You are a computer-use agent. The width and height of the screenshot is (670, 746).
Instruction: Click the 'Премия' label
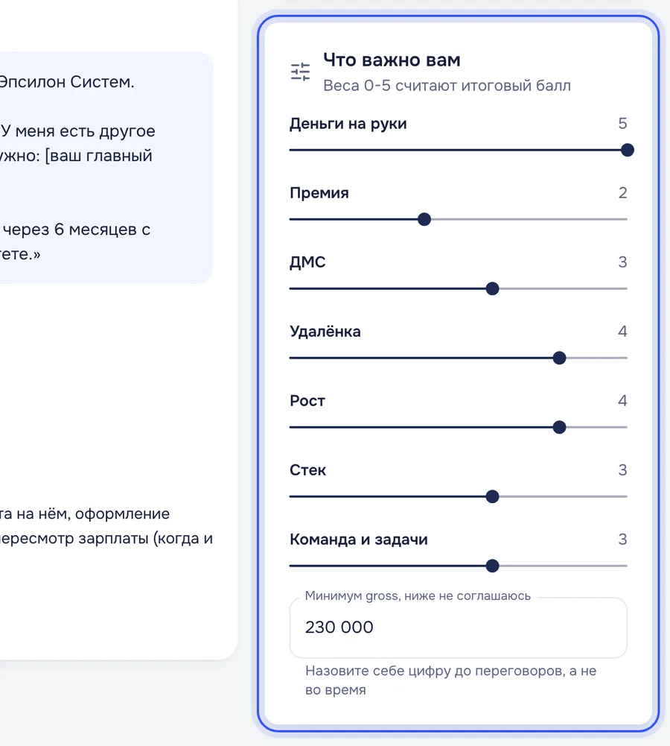coord(319,193)
